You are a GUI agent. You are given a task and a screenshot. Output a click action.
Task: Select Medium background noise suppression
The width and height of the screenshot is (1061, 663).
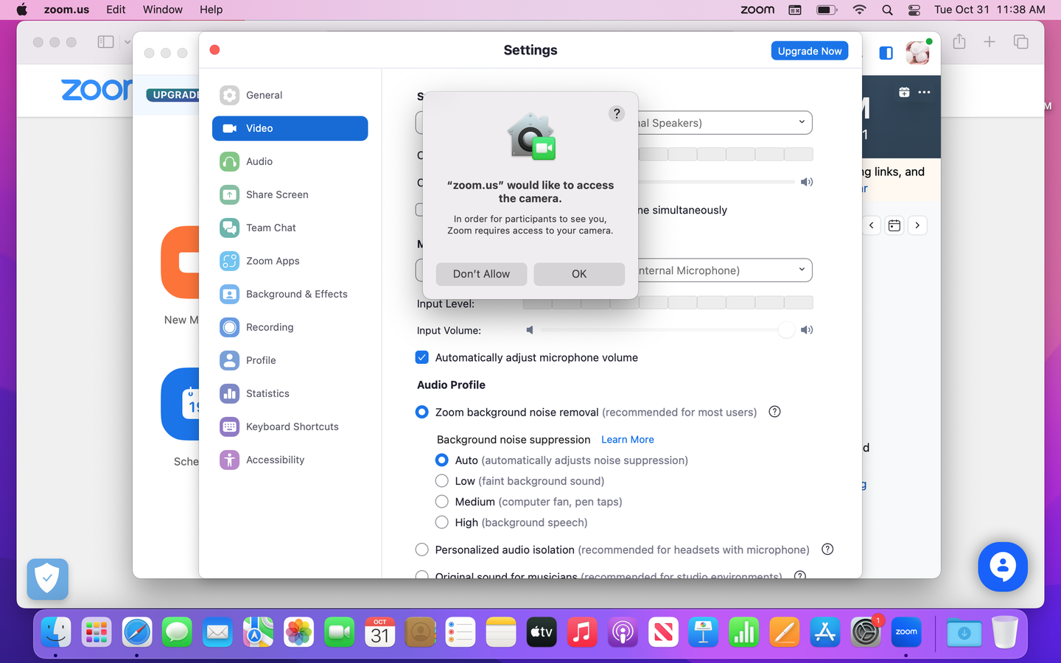click(441, 502)
